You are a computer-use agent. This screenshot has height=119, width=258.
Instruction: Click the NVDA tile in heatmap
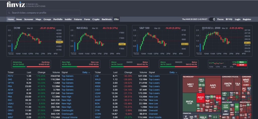(189, 102)
